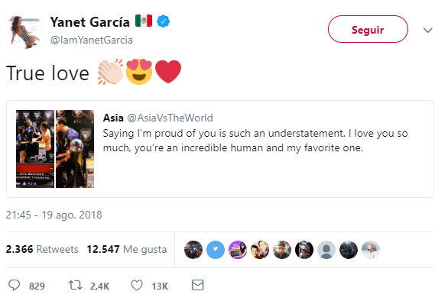Open Yanet García profile name
The height and width of the screenshot is (301, 448).
coord(90,22)
